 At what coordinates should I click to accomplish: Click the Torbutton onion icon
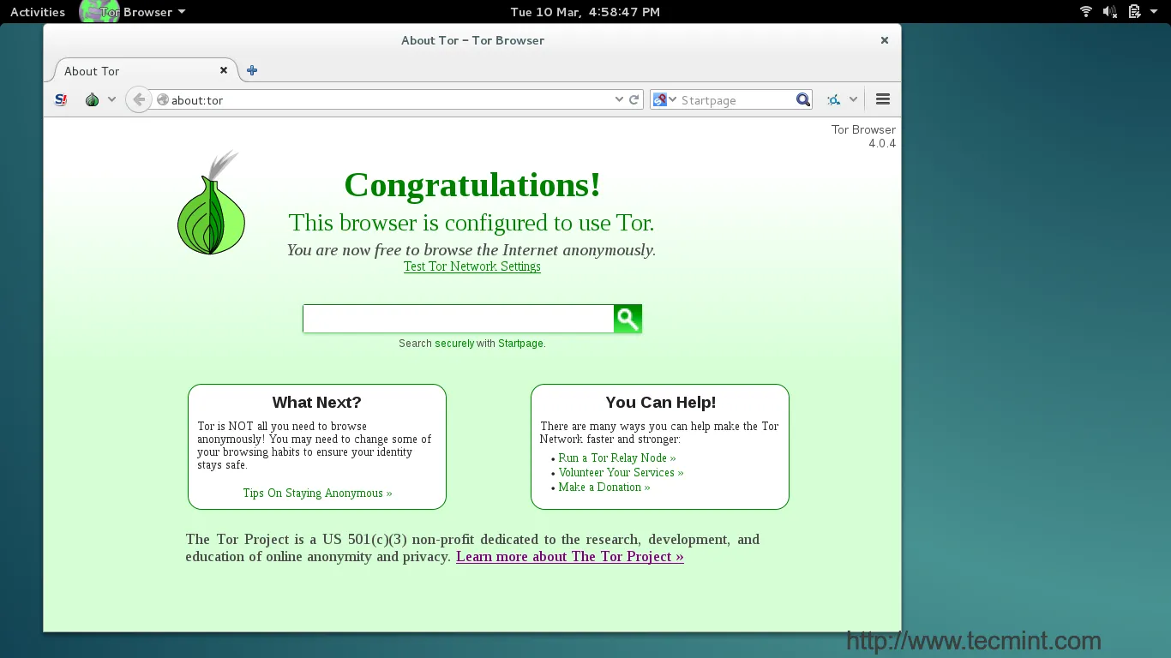[x=92, y=100]
